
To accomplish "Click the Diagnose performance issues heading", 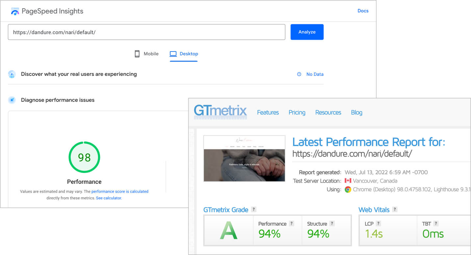I will (x=58, y=100).
